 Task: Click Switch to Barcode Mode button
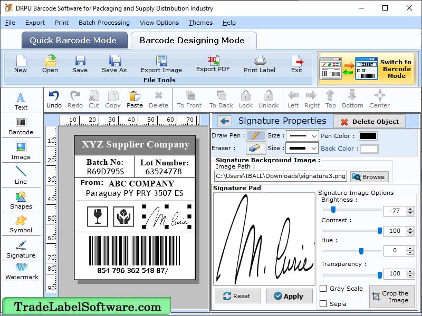(367, 69)
